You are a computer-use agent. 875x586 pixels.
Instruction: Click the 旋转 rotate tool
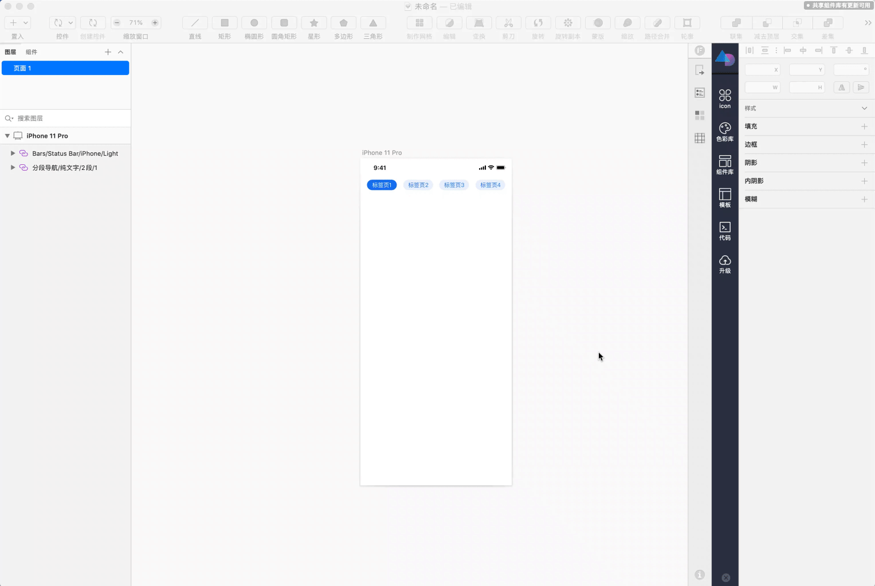pyautogui.click(x=538, y=23)
